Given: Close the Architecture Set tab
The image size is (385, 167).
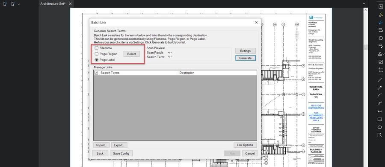Looking at the screenshot, I should [70, 4].
